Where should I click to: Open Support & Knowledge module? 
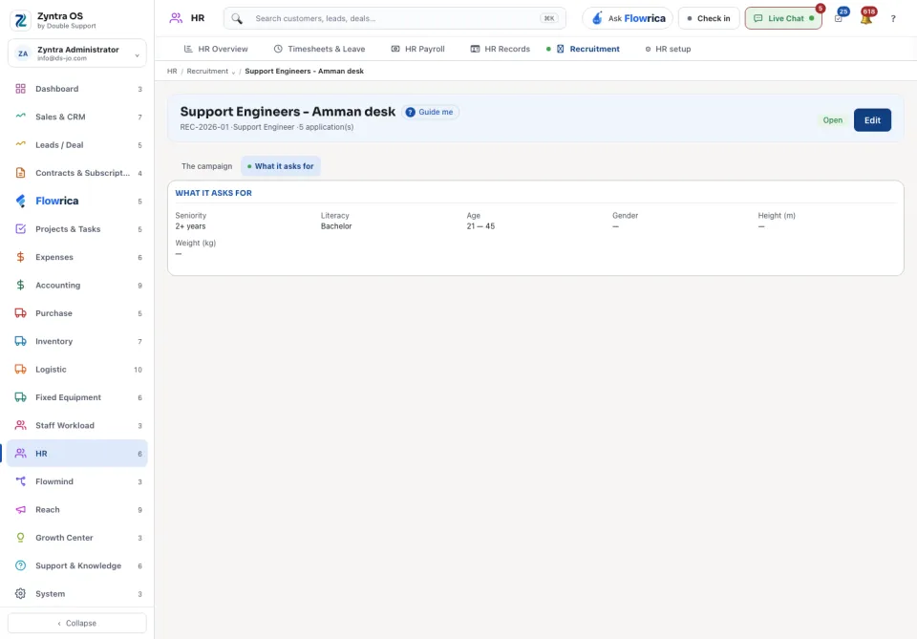tap(77, 565)
